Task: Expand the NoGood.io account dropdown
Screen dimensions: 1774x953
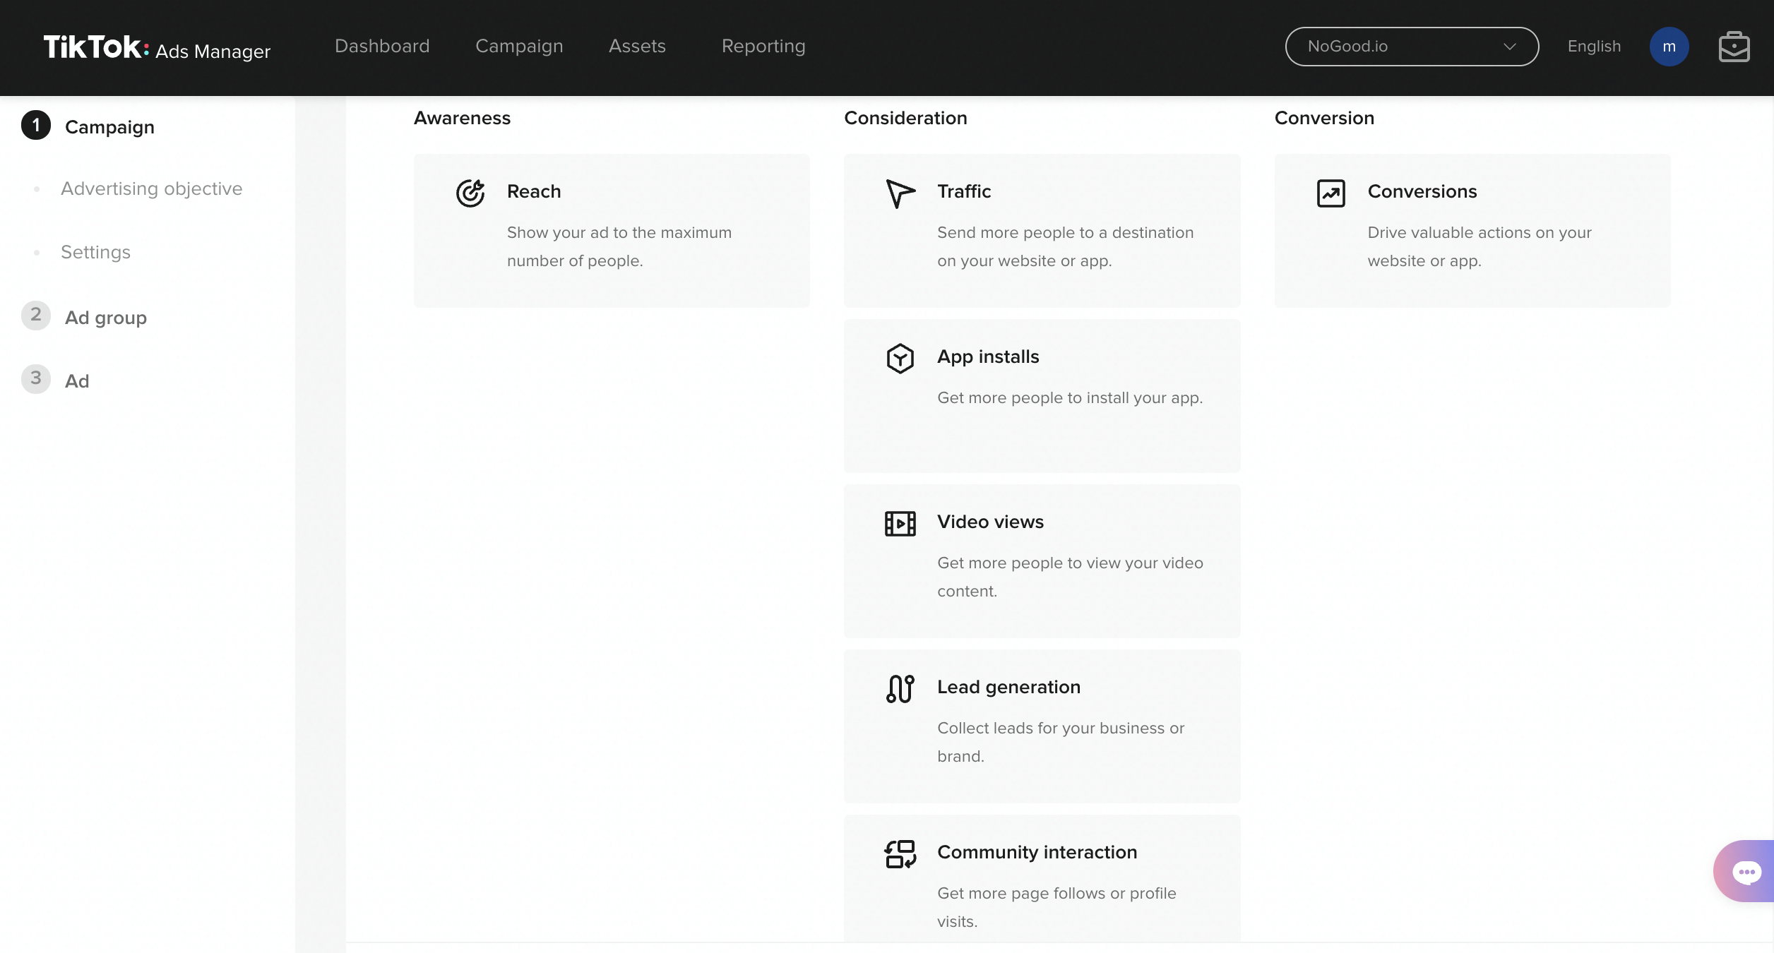Action: pos(1412,47)
